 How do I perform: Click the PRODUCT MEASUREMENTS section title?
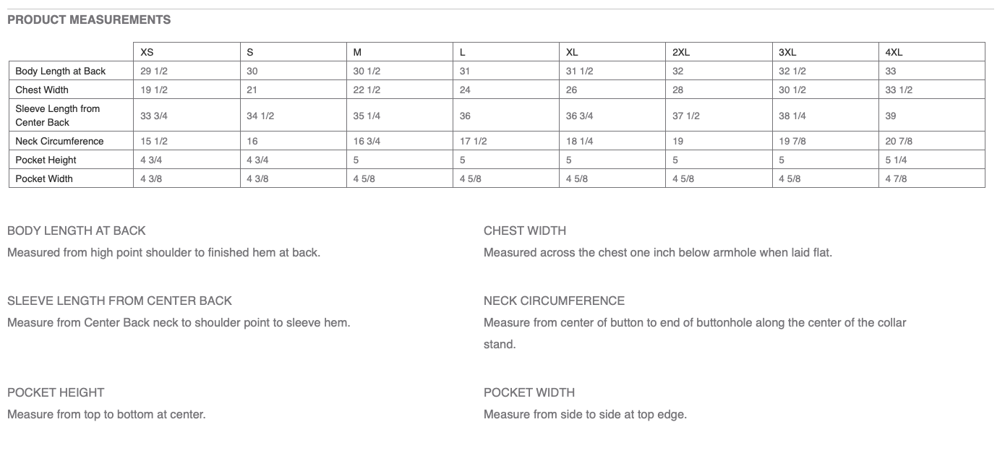point(89,20)
